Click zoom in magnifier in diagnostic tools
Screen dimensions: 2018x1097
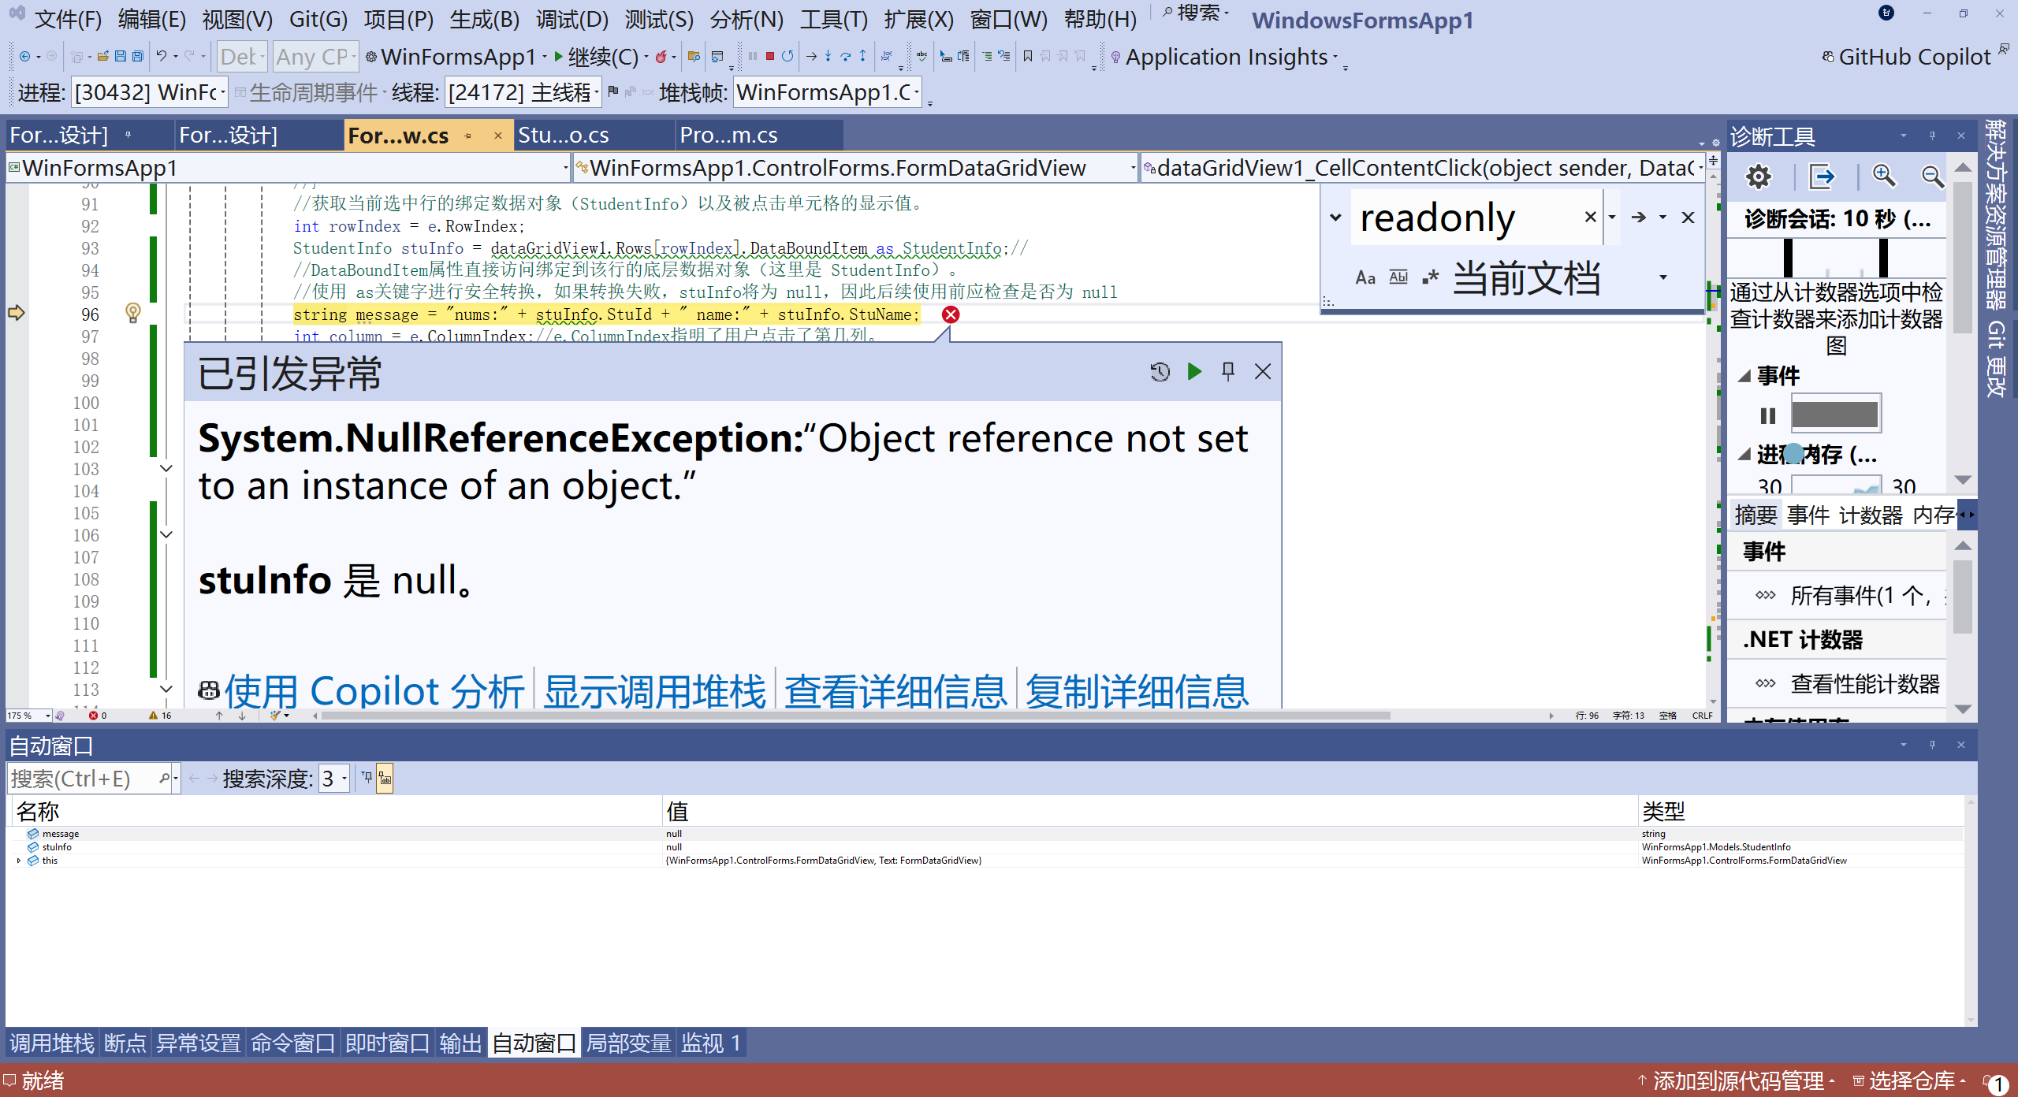(1884, 176)
